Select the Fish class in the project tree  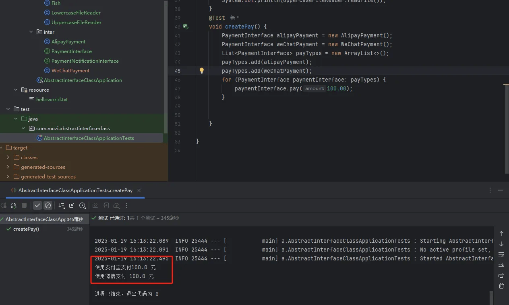pos(56,3)
